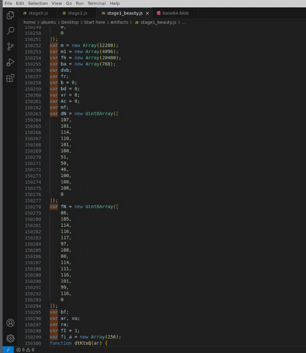Viewport: 306px width, 353px height.
Task: Open the Explorer sidebar icon
Action: click(x=10, y=14)
